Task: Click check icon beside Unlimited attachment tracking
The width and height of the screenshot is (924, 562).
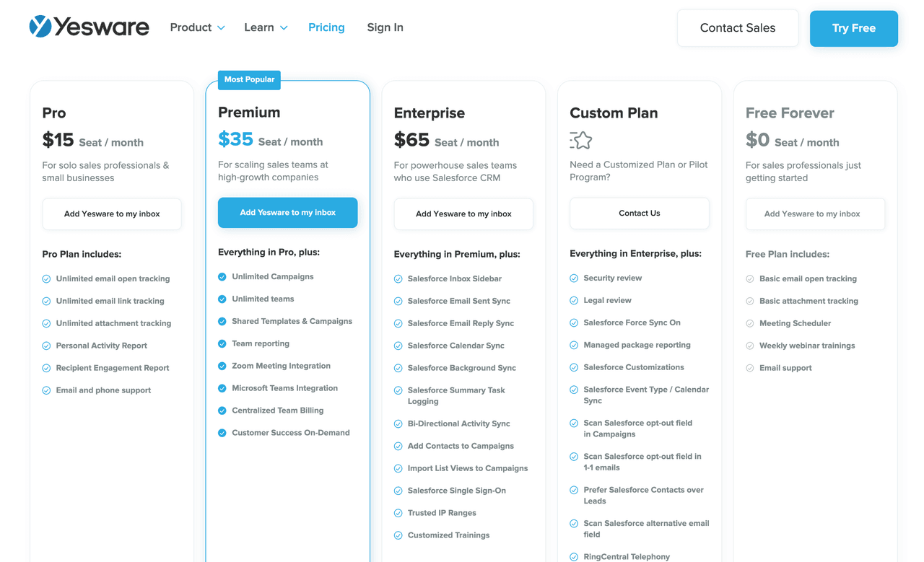Action: 46,323
